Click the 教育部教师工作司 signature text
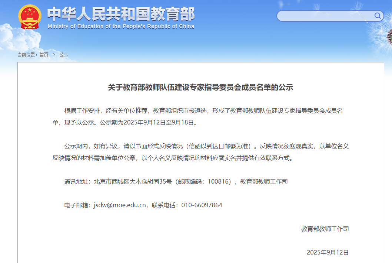The image size is (392, 263). [x=325, y=229]
